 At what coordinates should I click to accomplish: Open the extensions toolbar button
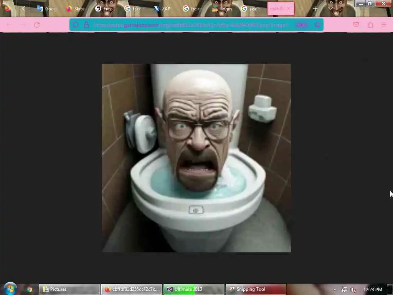[370, 25]
